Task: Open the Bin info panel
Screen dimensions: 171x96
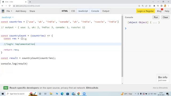Action: [163, 78]
